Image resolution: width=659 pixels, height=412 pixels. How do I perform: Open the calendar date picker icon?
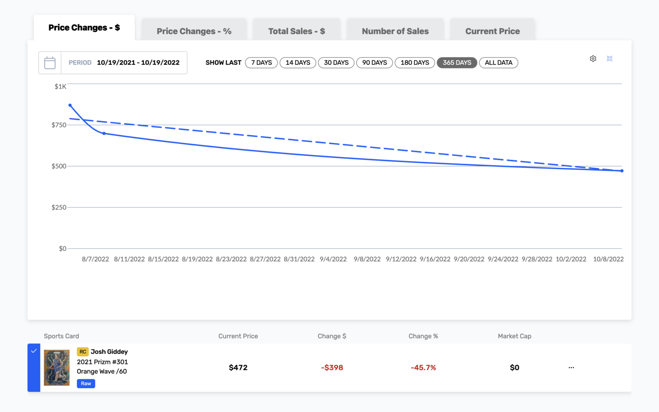coord(50,63)
